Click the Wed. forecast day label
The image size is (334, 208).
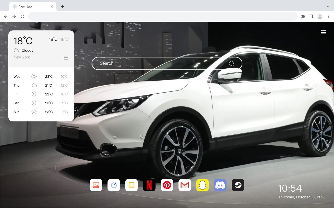[17, 76]
